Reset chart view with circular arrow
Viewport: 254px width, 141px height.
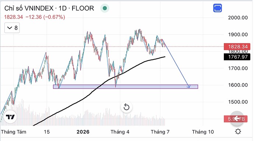coord(126,107)
